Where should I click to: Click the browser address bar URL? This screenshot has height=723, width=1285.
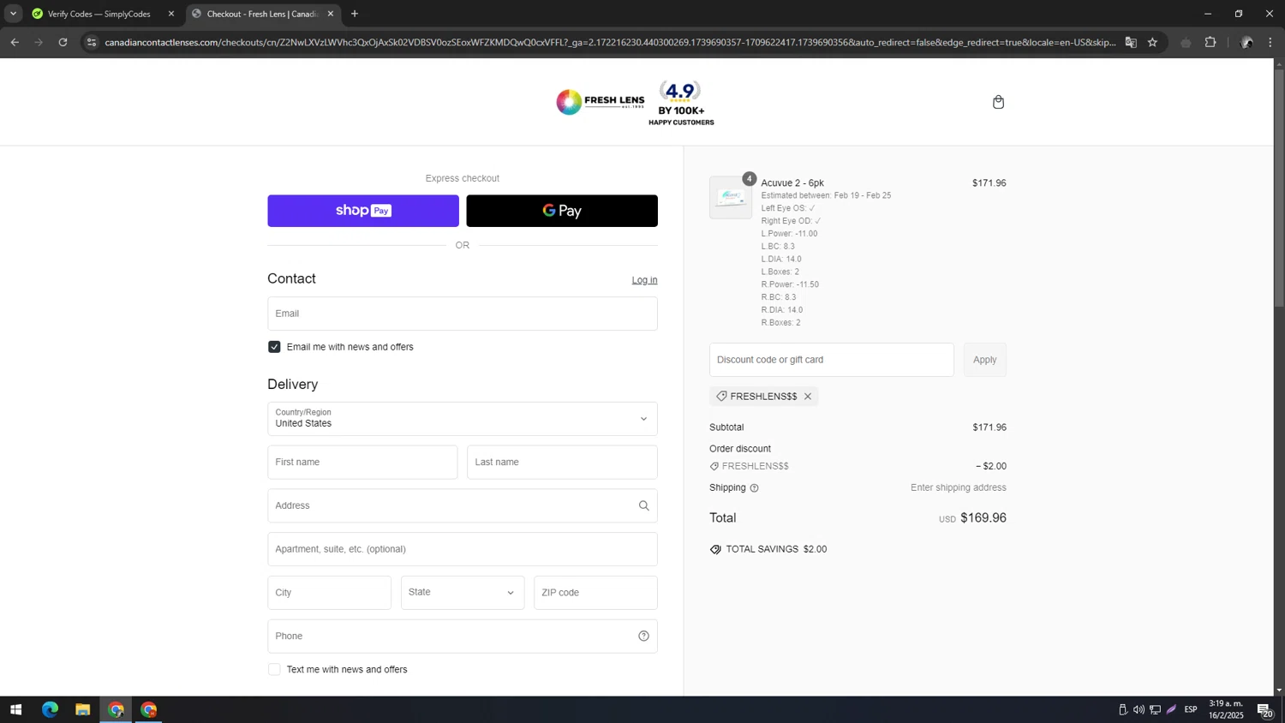click(610, 42)
